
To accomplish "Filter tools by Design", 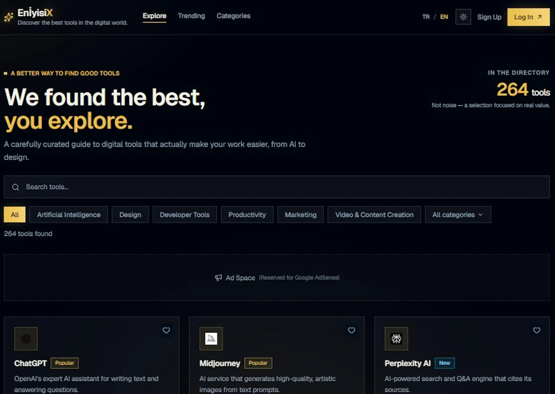I will click(x=130, y=215).
